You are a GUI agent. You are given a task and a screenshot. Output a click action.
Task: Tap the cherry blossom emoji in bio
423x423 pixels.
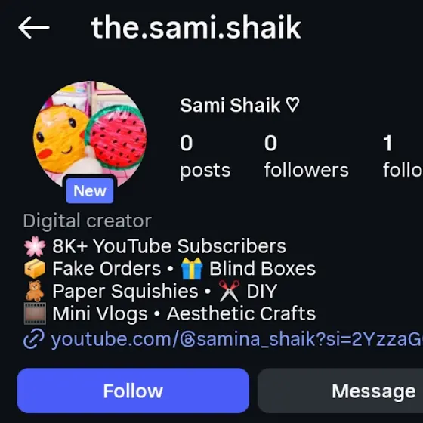(x=35, y=246)
